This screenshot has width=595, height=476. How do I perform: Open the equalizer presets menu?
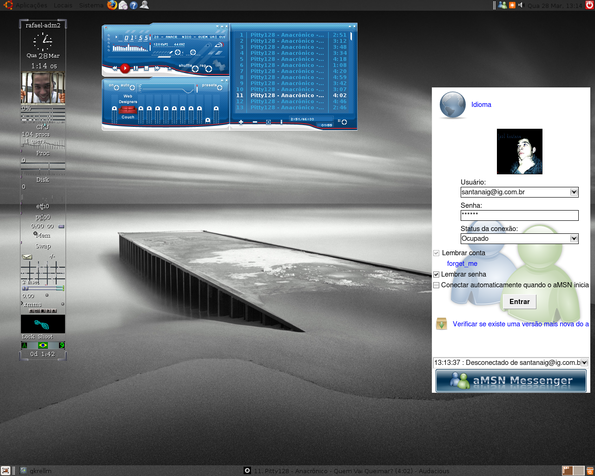(x=219, y=87)
